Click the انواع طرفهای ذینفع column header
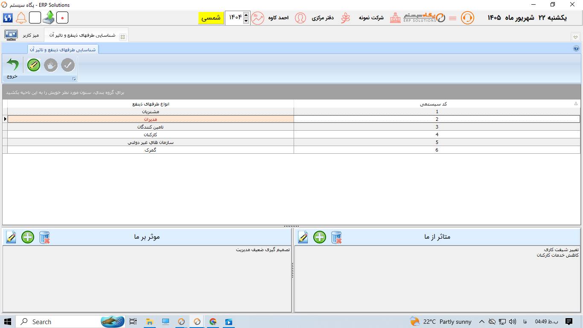Viewport: 583px width, 328px height. click(151, 104)
